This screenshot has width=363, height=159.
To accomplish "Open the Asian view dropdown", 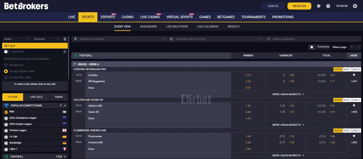I will pos(16,39).
